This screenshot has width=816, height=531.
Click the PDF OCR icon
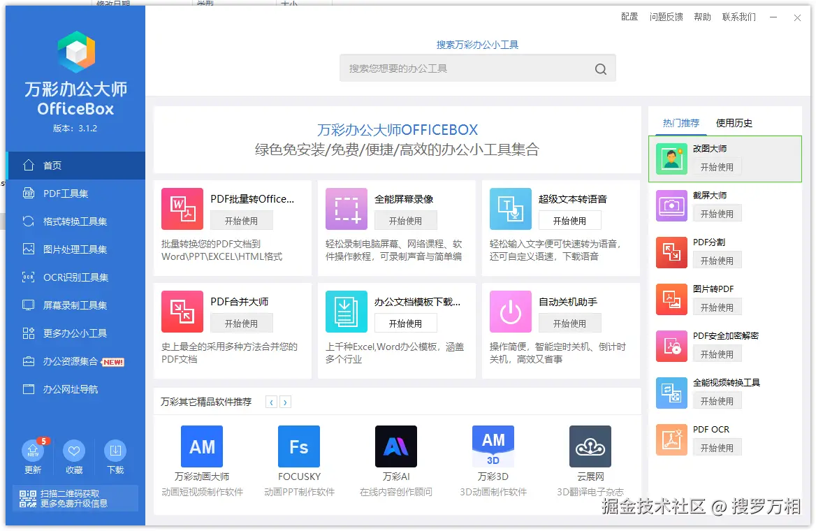(671, 440)
